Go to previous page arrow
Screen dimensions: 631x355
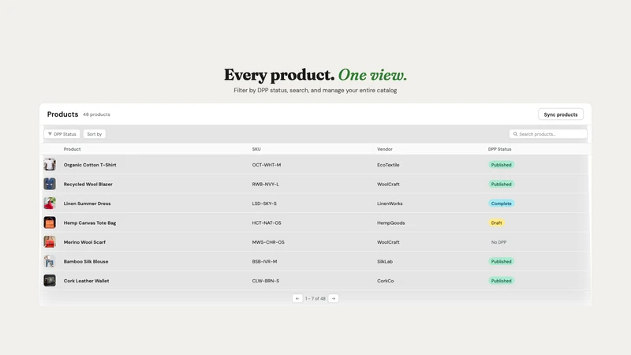(297, 299)
